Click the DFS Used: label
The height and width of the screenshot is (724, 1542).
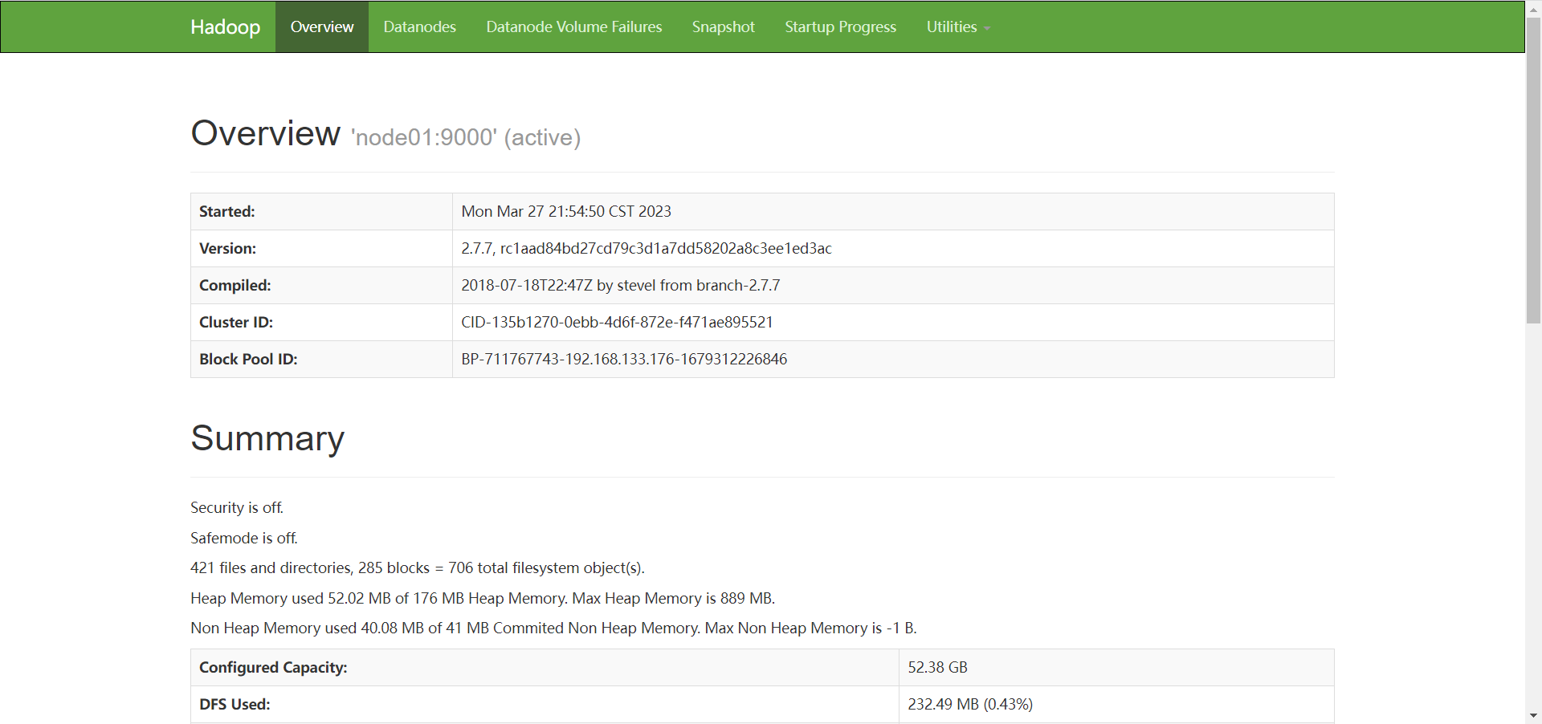(x=235, y=705)
